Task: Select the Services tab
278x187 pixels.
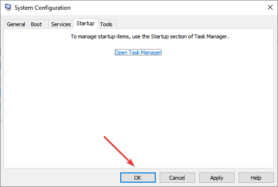Action: (x=61, y=24)
